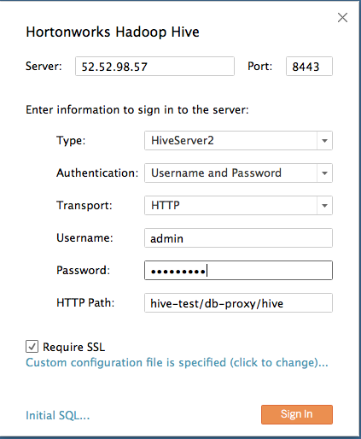Open the Transport dropdown arrow
Screen dimensions: 361x439
[324, 206]
